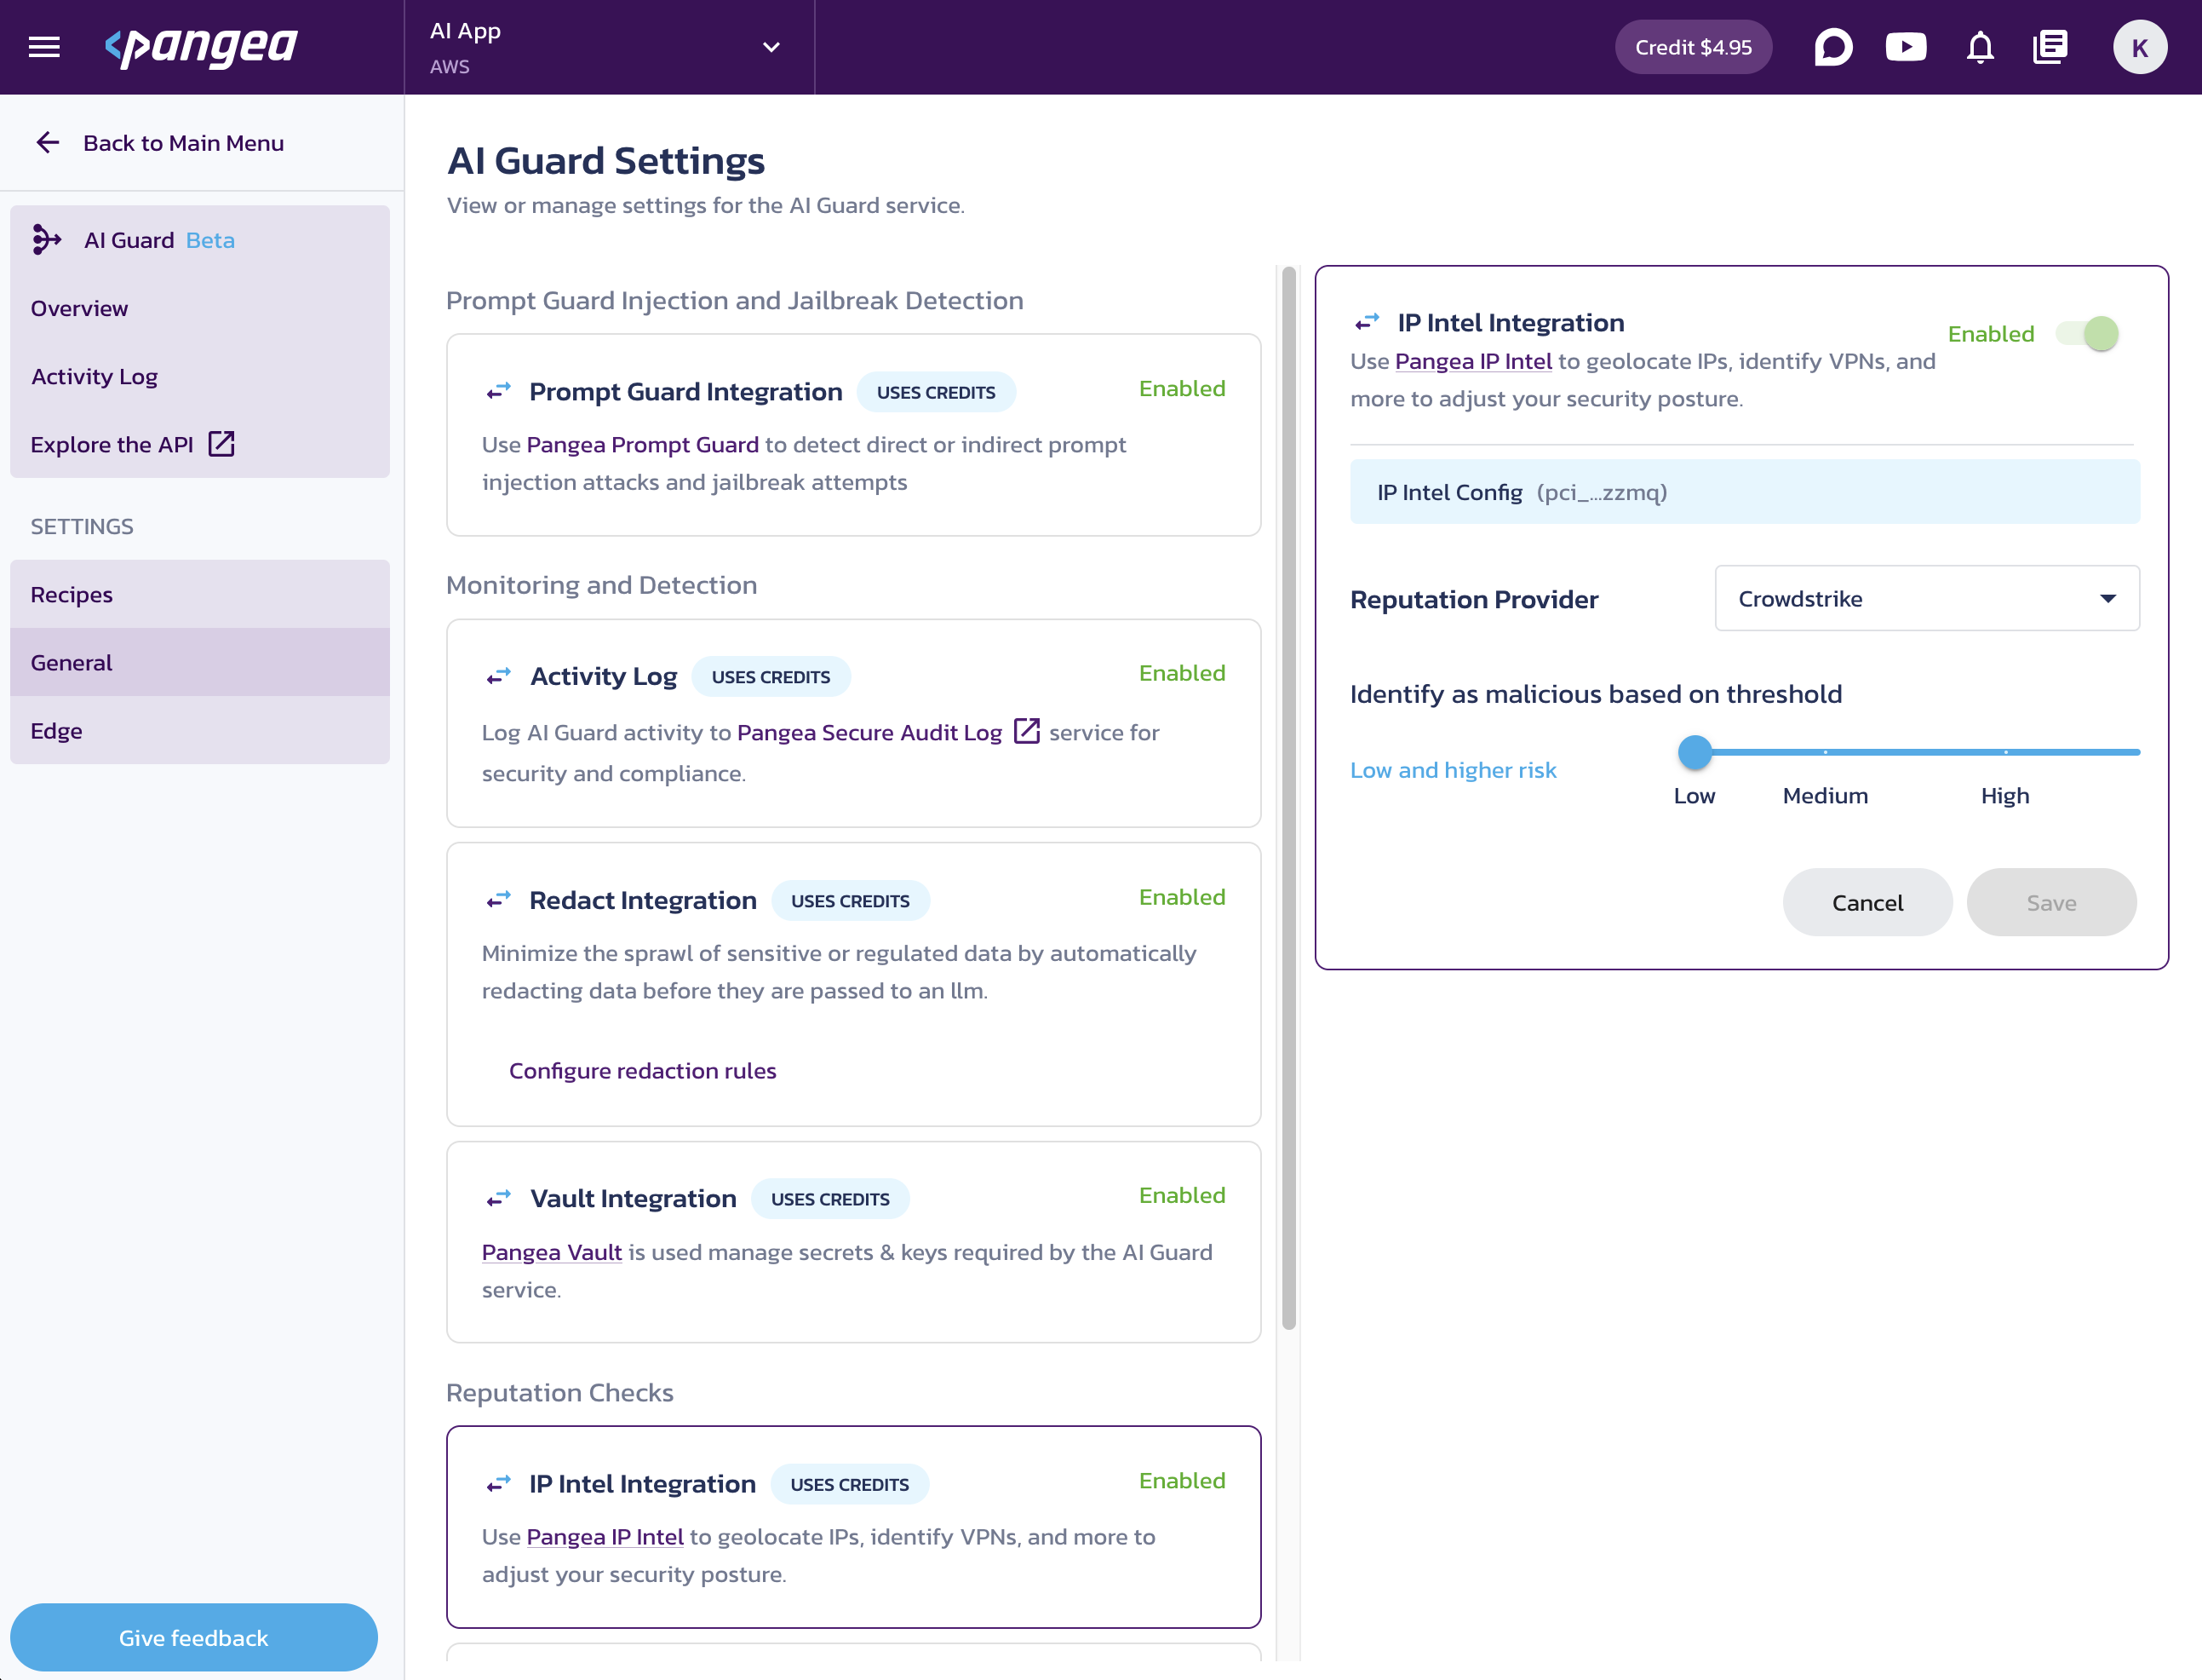The image size is (2202, 1680).
Task: Select the Vault Integration card title
Action: (x=633, y=1198)
